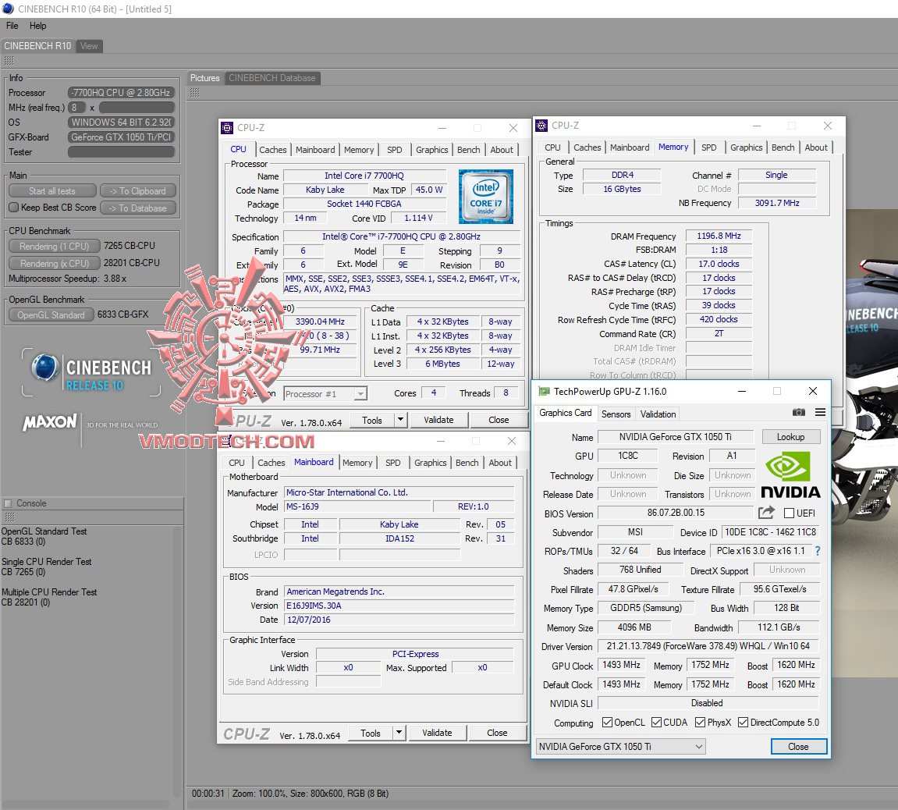
Task: Click Rendering (1 CPU) button
Action: click(55, 246)
